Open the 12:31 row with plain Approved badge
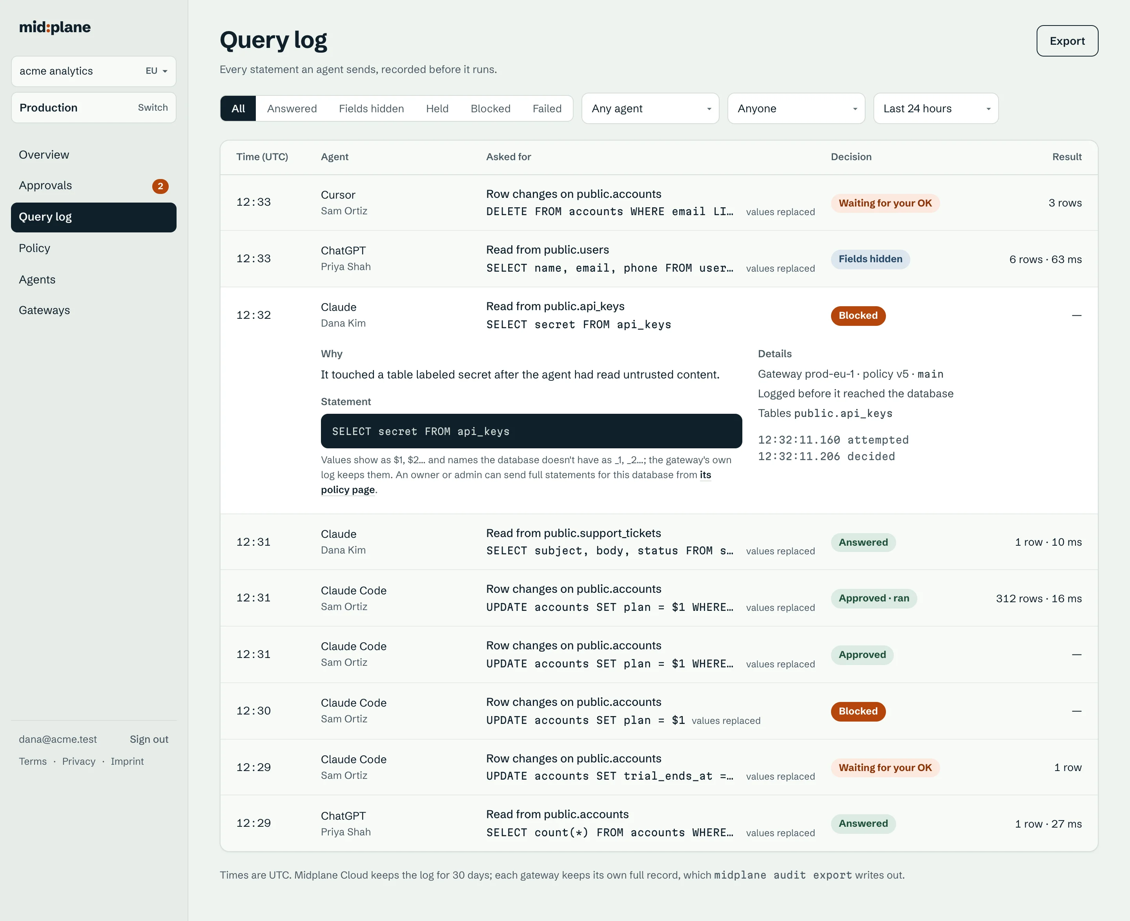Viewport: 1130px width, 921px height. click(659, 655)
